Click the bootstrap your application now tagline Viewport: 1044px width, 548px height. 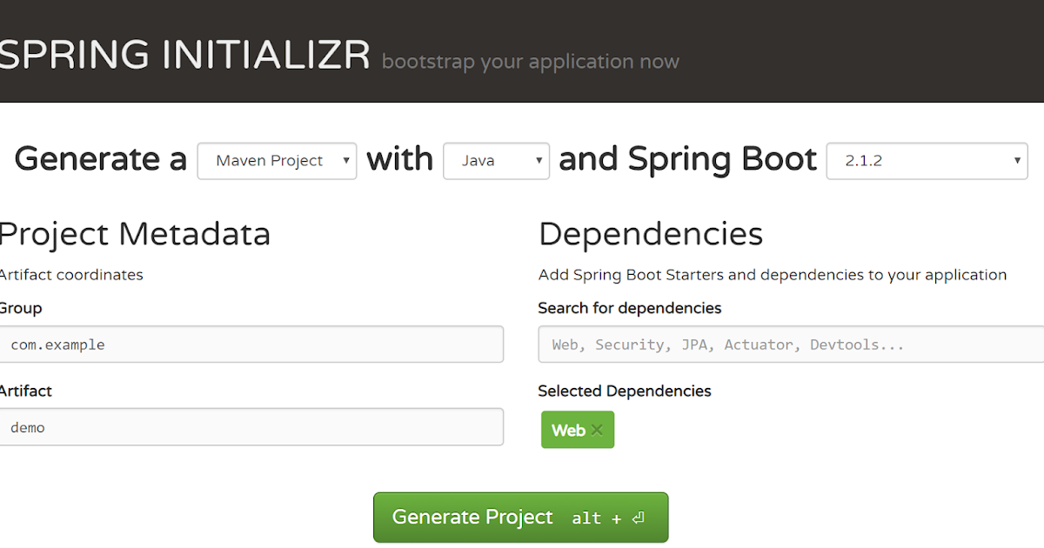click(530, 62)
